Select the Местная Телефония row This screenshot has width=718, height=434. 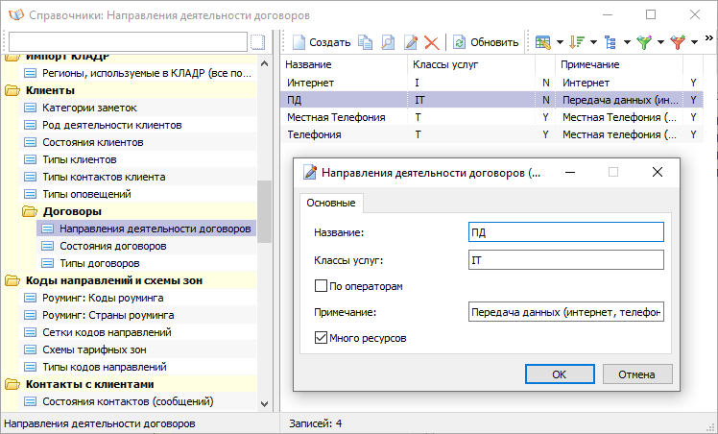[x=491, y=117]
